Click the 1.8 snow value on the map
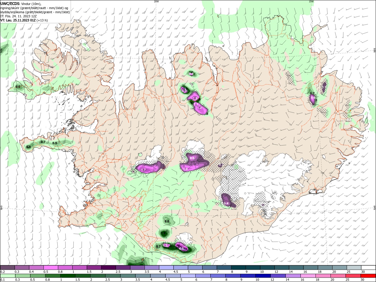This screenshot has height=282, width=376. click(x=195, y=99)
